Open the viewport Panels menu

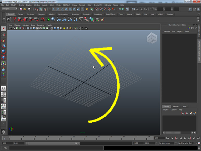(x=49, y=25)
